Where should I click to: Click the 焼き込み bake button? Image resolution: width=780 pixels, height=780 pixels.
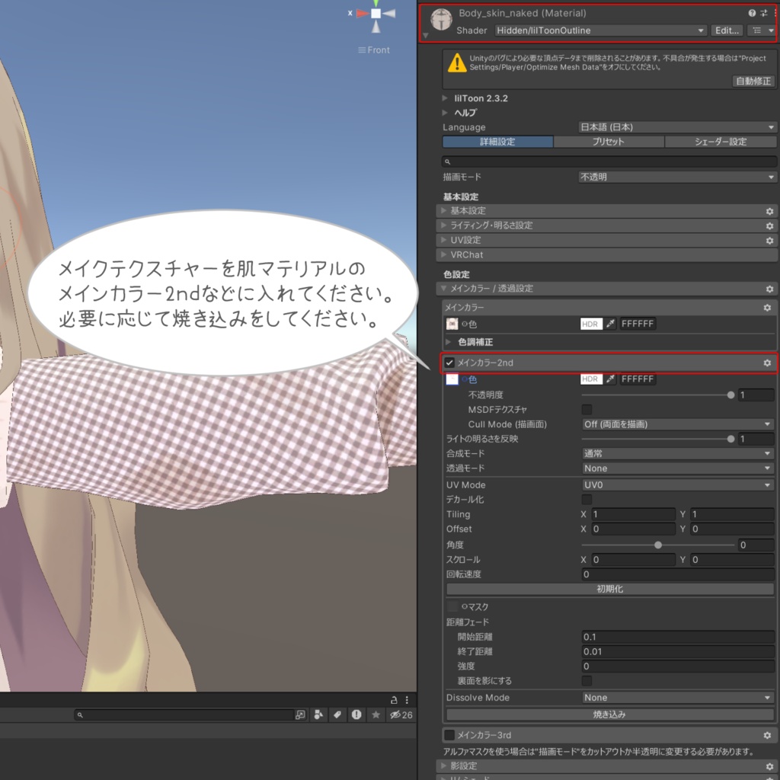[610, 714]
